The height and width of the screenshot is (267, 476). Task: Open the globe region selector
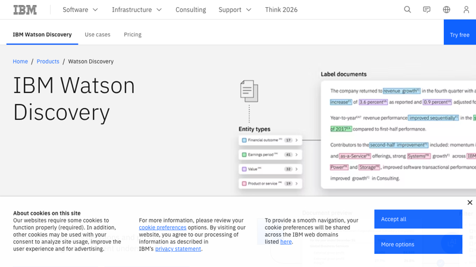click(446, 9)
